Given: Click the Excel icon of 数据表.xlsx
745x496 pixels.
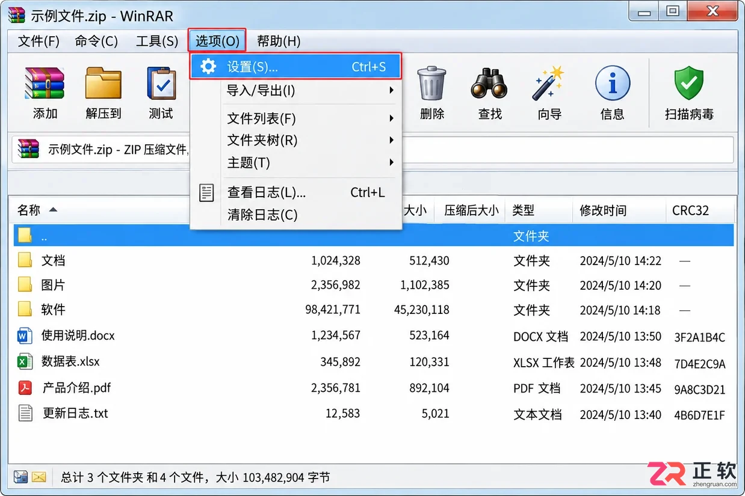Looking at the screenshot, I should pyautogui.click(x=25, y=361).
